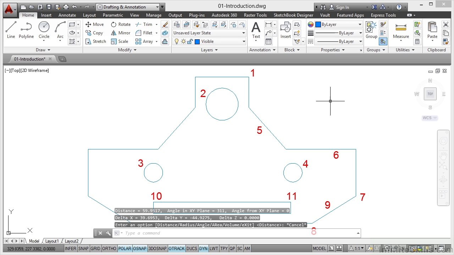Click the [2D Wireframe] visual style control

35,70
